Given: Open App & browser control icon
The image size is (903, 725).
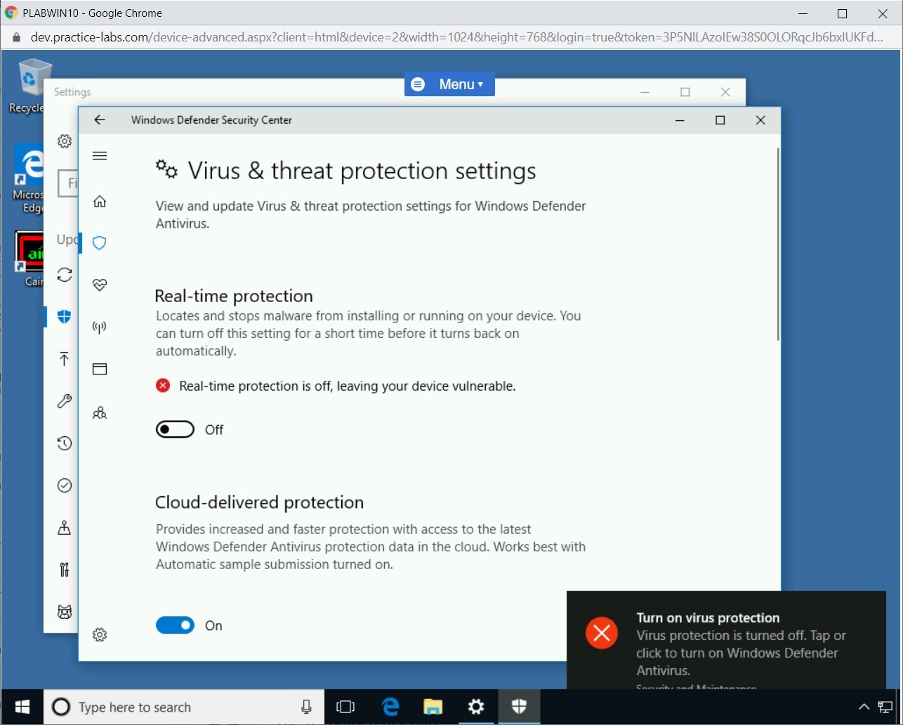Looking at the screenshot, I should coord(100,370).
